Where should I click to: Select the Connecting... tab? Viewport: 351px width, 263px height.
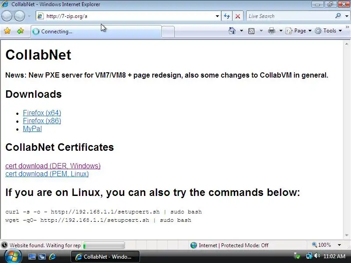pos(96,32)
